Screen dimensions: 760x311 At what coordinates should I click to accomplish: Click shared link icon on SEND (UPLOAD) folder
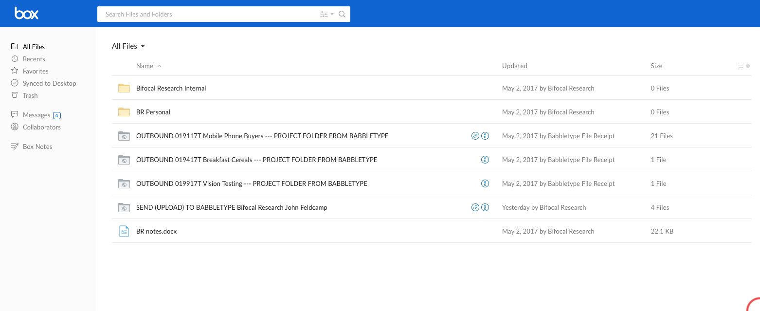pos(475,207)
